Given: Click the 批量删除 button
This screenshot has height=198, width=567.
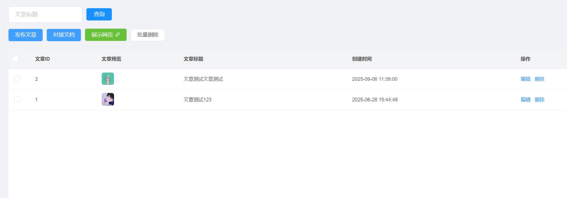Looking at the screenshot, I should [x=148, y=35].
